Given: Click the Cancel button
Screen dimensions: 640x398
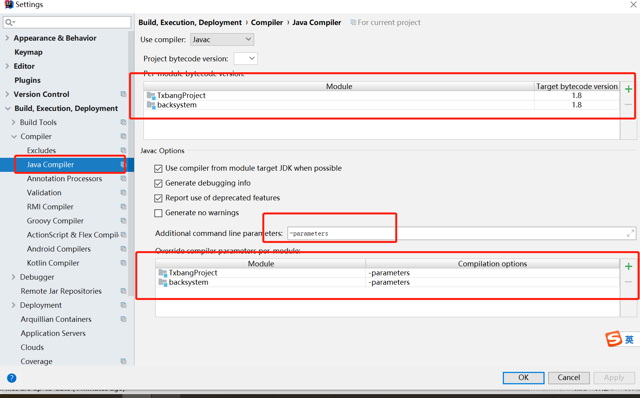Looking at the screenshot, I should point(568,377).
